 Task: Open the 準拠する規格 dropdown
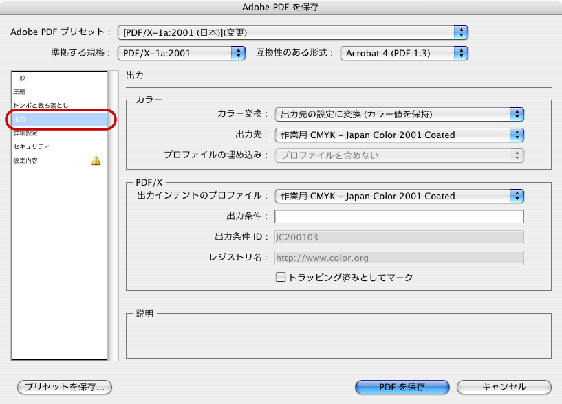pyautogui.click(x=182, y=53)
